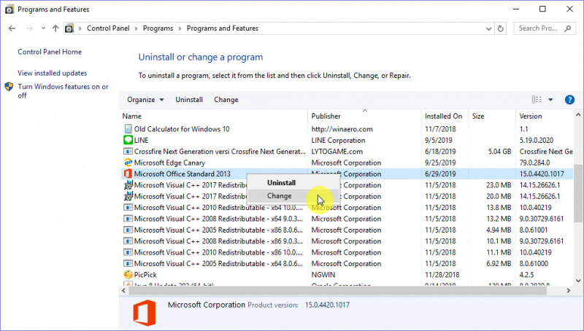Click the green LINE app icon
Screen dimensions: 584x331
click(x=128, y=140)
